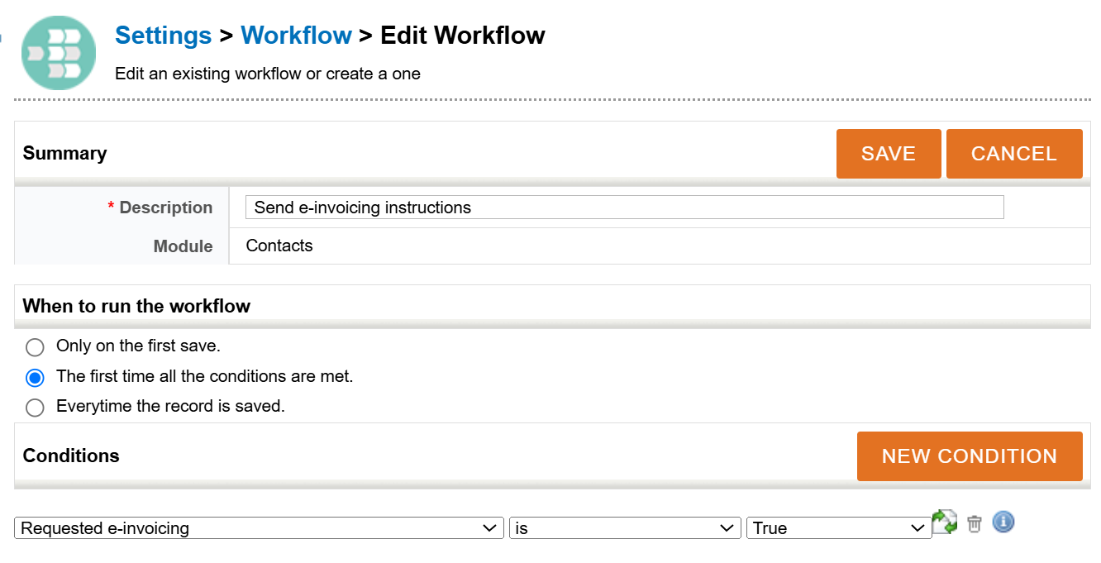Cancel editing the workflow

(x=1014, y=153)
